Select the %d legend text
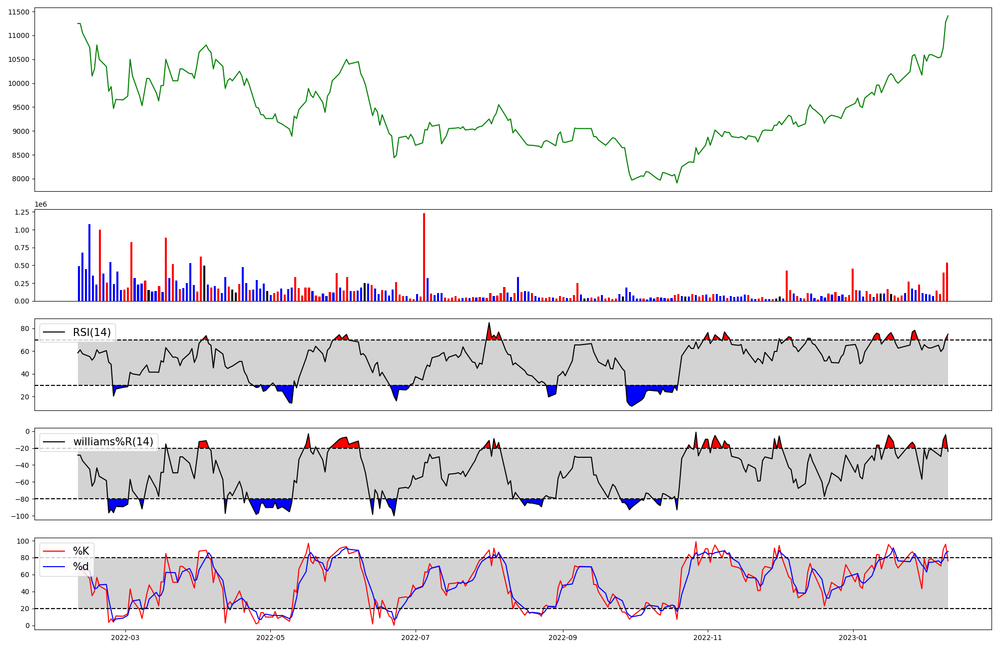999x649 pixels. [x=81, y=567]
